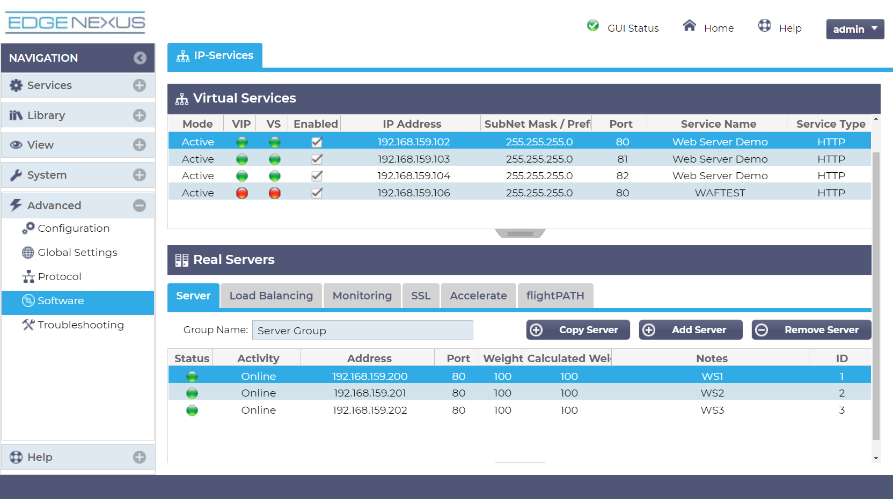This screenshot has height=499, width=893.
Task: Click green VIP light for 192.168.159.103
Action: pos(242,159)
